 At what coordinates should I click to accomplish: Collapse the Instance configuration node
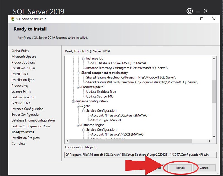[73, 102]
